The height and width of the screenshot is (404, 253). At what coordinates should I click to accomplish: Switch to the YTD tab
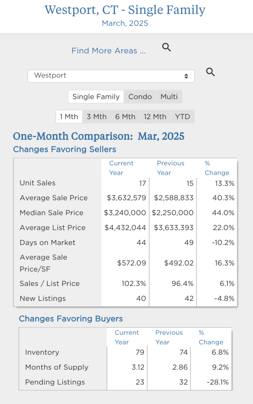tap(182, 117)
